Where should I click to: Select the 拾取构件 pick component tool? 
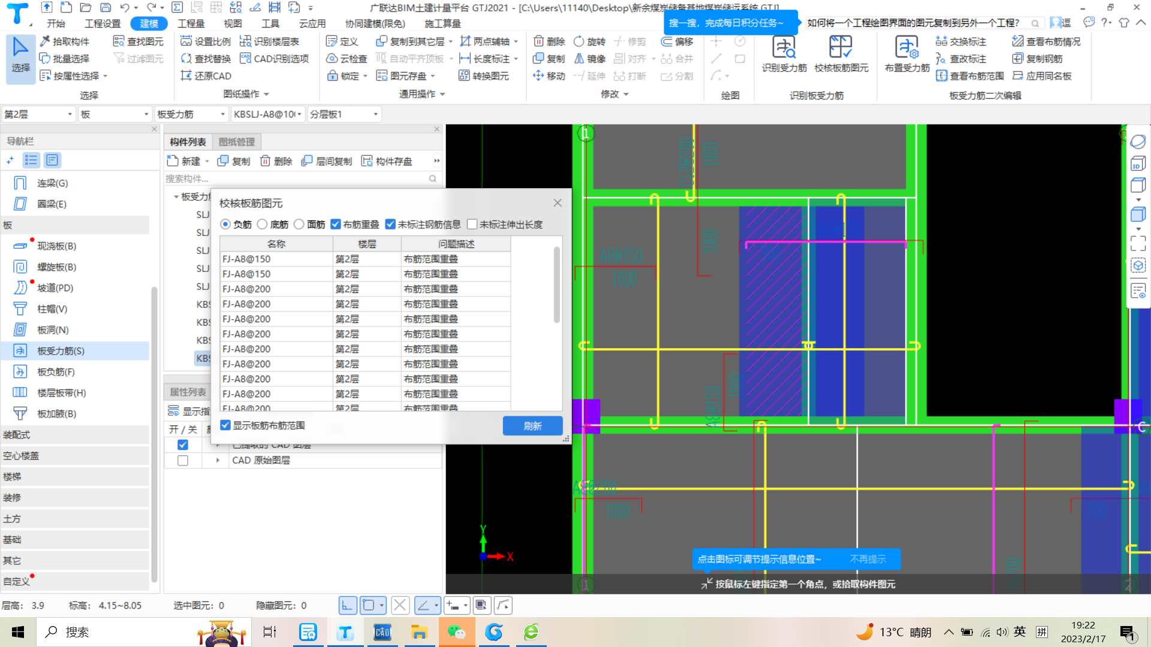(x=65, y=41)
